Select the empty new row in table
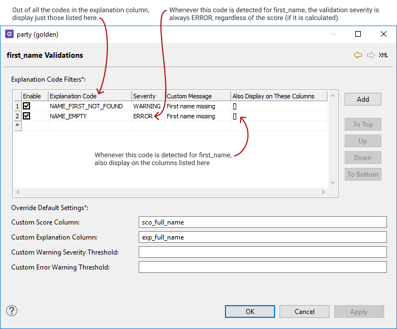The width and height of the screenshot is (397, 329). [89, 126]
